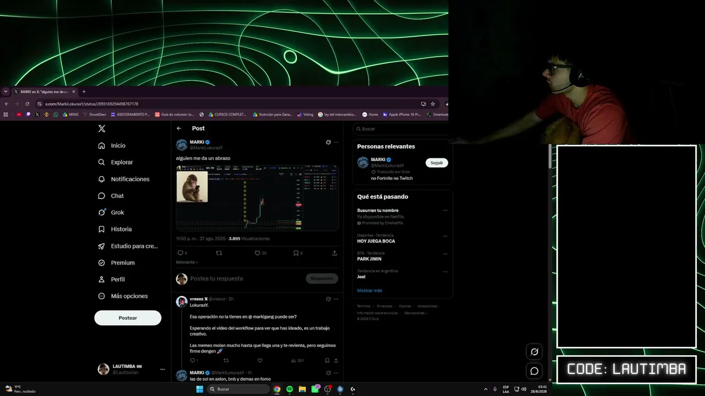Open Chat in the X sidebar
705x396 pixels.
111,196
